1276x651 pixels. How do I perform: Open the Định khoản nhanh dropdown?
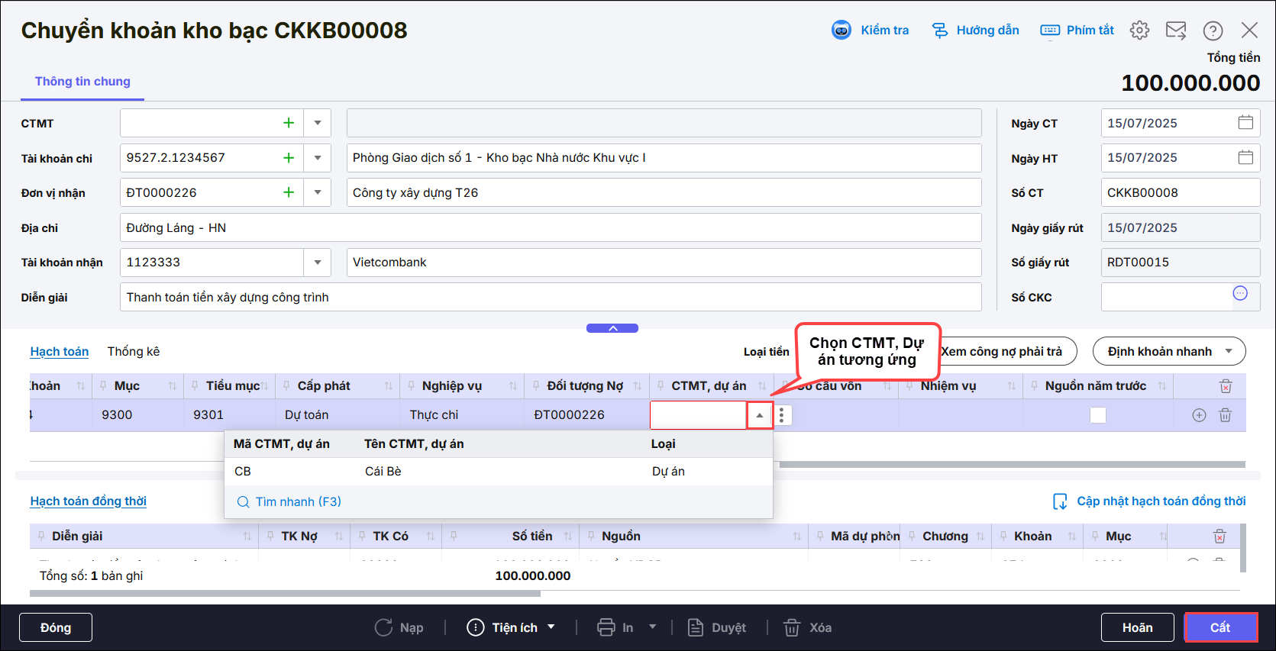pos(1168,351)
